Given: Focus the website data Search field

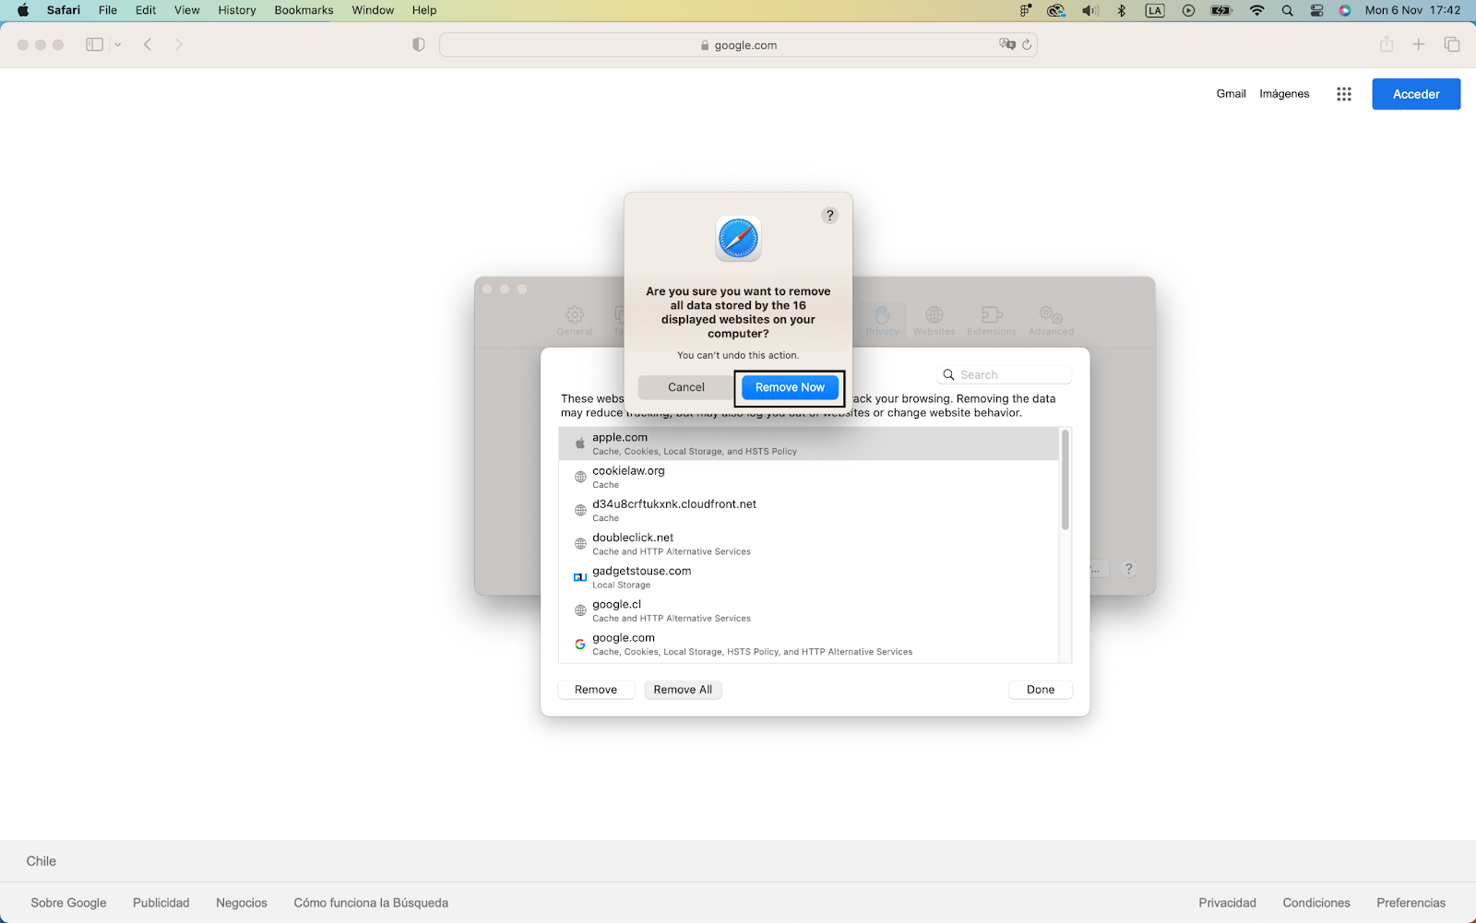Looking at the screenshot, I should click(1005, 374).
